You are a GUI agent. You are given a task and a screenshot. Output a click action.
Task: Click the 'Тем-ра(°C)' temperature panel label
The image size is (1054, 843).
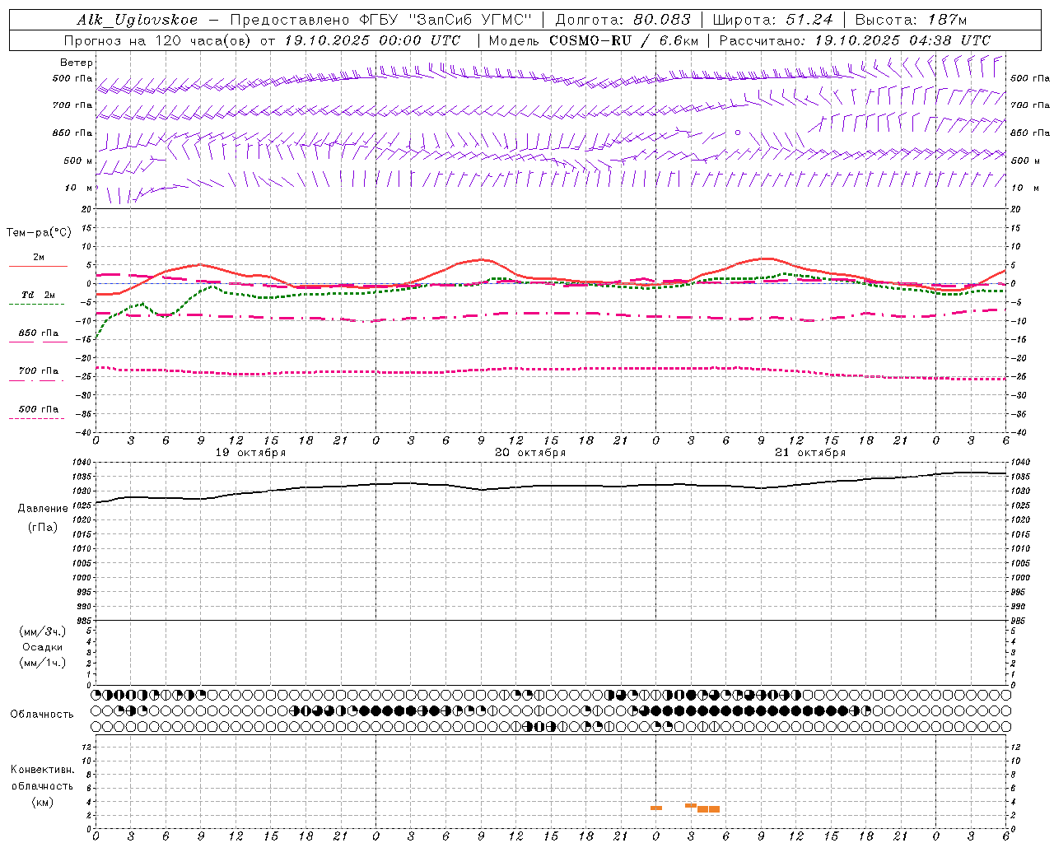point(39,233)
